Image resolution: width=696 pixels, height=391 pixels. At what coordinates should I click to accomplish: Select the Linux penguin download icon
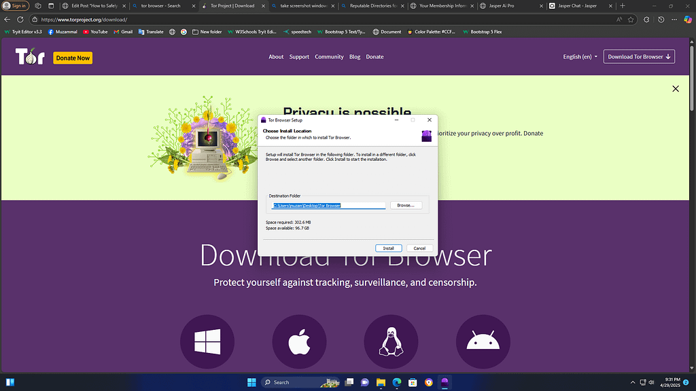pos(391,341)
